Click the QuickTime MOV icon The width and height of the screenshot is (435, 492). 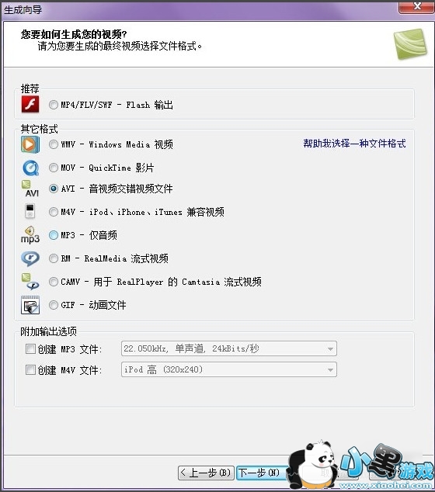pyautogui.click(x=31, y=168)
